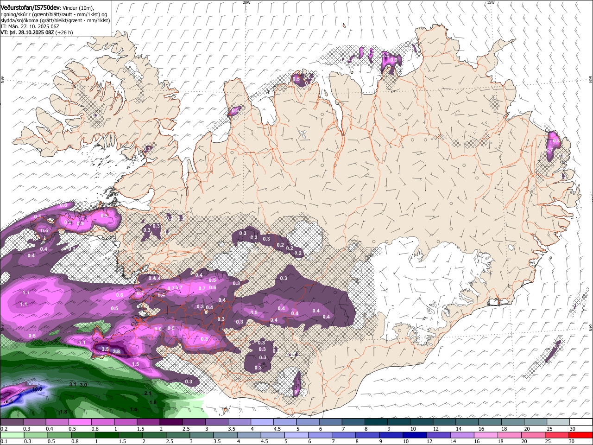Click the 10.0 precipitation value on the map
This screenshot has width=593, height=445.
[38, 389]
